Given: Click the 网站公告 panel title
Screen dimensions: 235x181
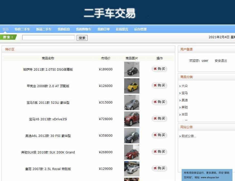Looking at the screenshot, I should (186, 127).
